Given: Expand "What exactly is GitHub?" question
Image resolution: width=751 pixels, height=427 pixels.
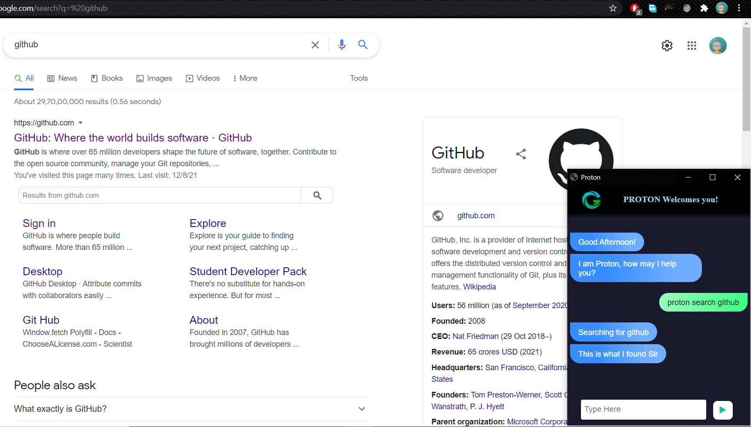Looking at the screenshot, I should click(x=191, y=409).
